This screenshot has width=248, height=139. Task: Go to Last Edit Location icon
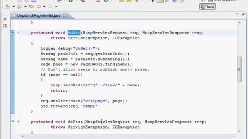[31, 7]
